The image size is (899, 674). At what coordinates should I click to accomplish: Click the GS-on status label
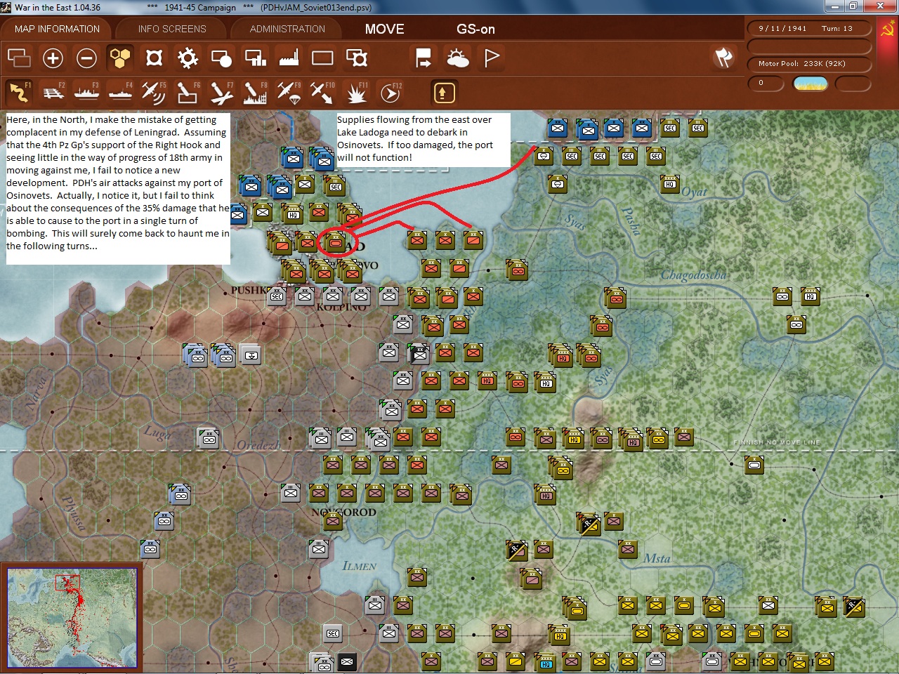475,29
